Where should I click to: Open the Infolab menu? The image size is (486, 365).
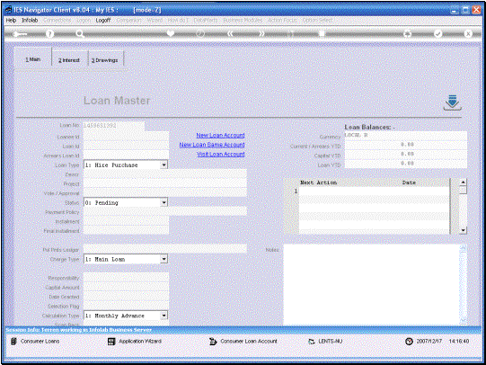coord(30,20)
